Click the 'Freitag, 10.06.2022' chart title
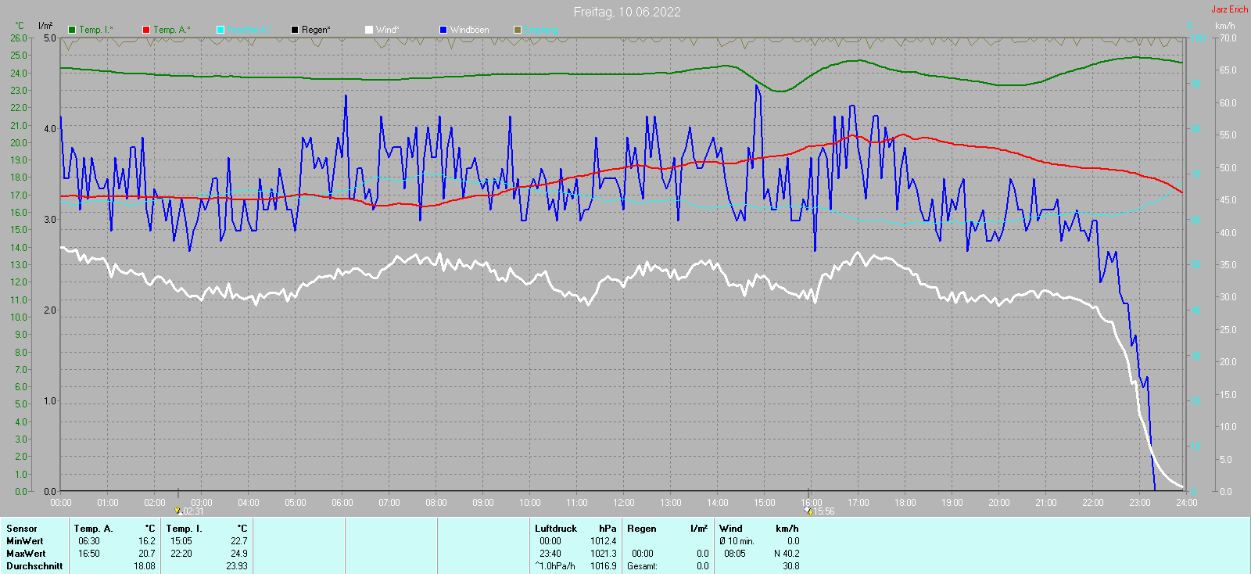 [x=627, y=12]
